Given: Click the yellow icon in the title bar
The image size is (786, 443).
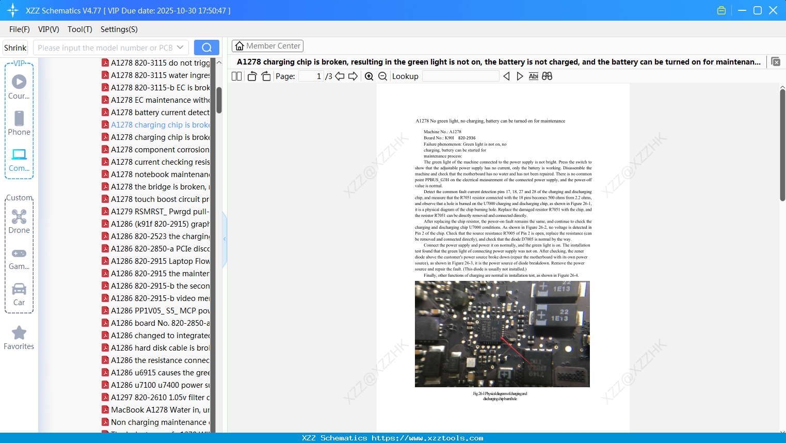Looking at the screenshot, I should click(721, 10).
